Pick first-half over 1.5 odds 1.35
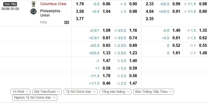 (x=203, y=30)
